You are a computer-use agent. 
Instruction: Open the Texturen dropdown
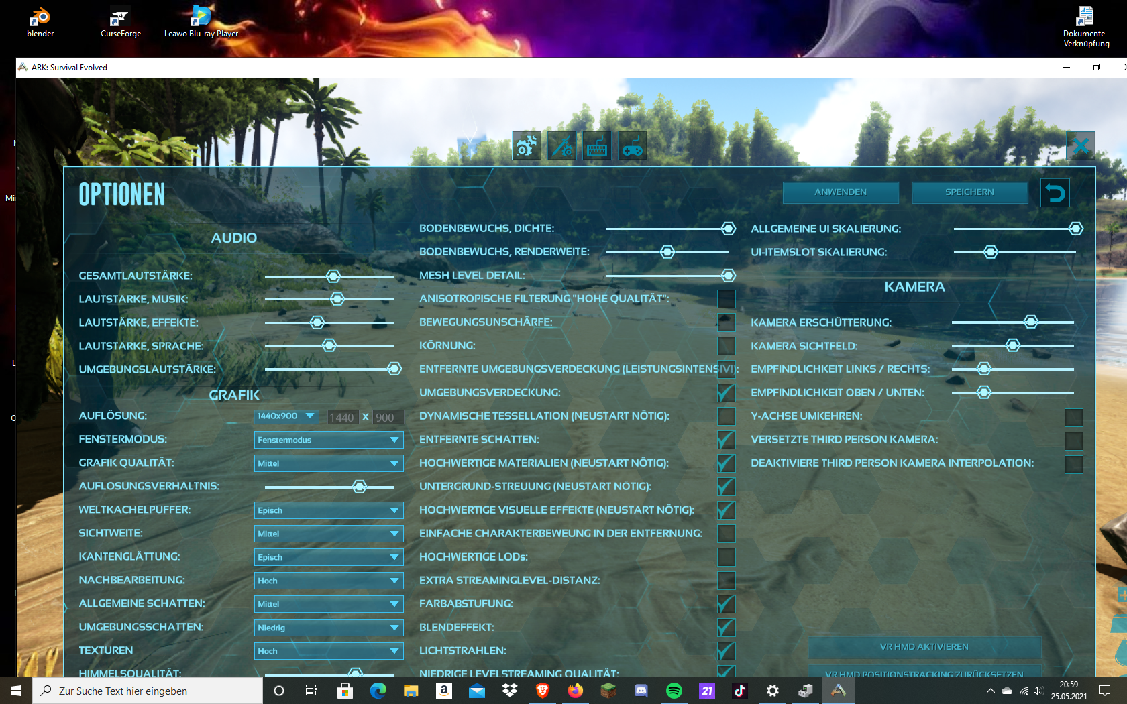coord(329,651)
